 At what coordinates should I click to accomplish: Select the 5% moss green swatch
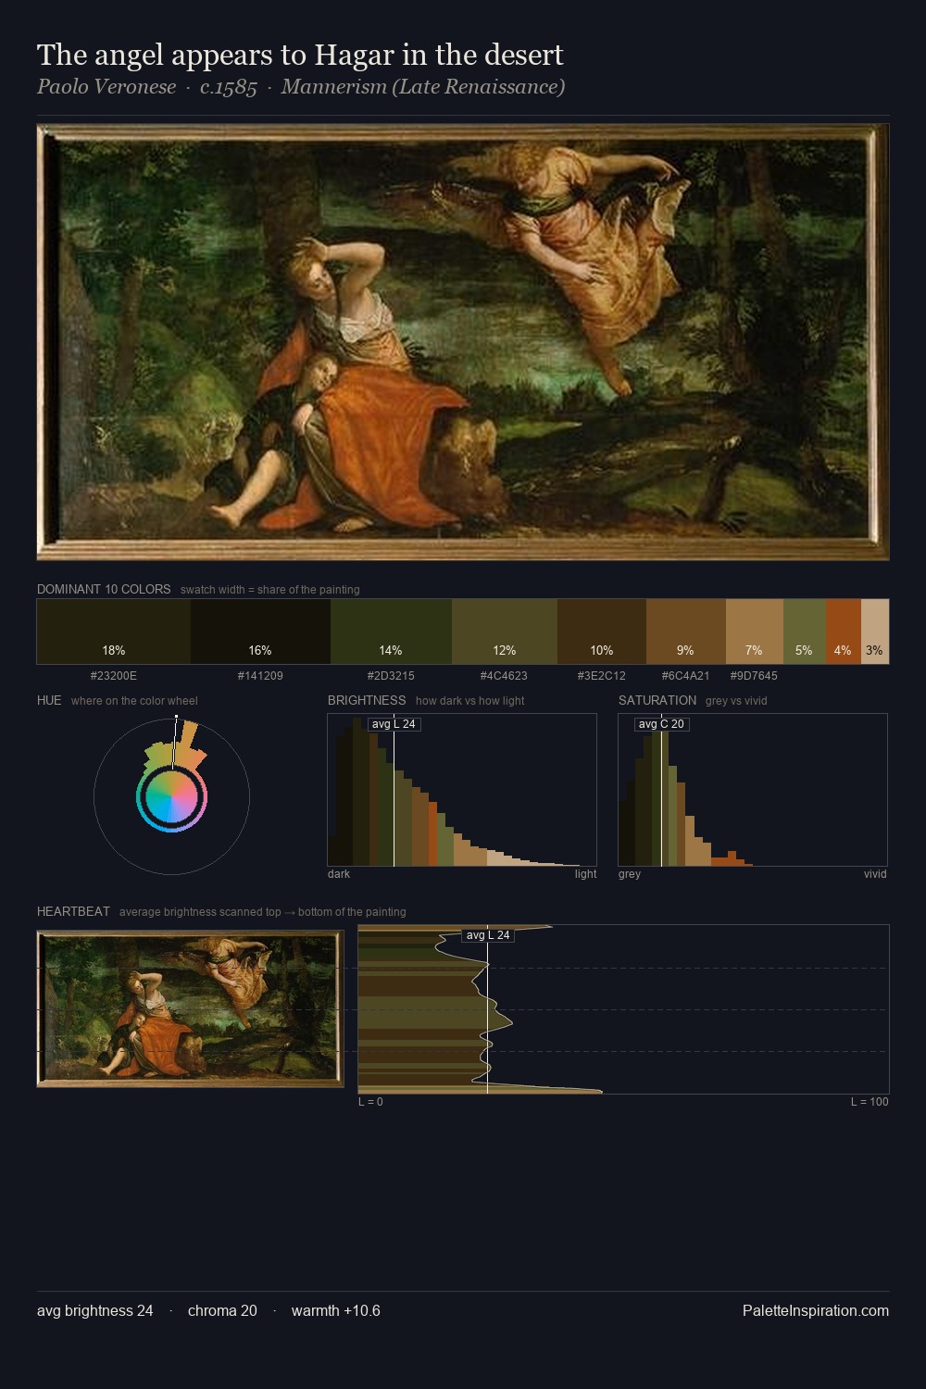coord(804,632)
